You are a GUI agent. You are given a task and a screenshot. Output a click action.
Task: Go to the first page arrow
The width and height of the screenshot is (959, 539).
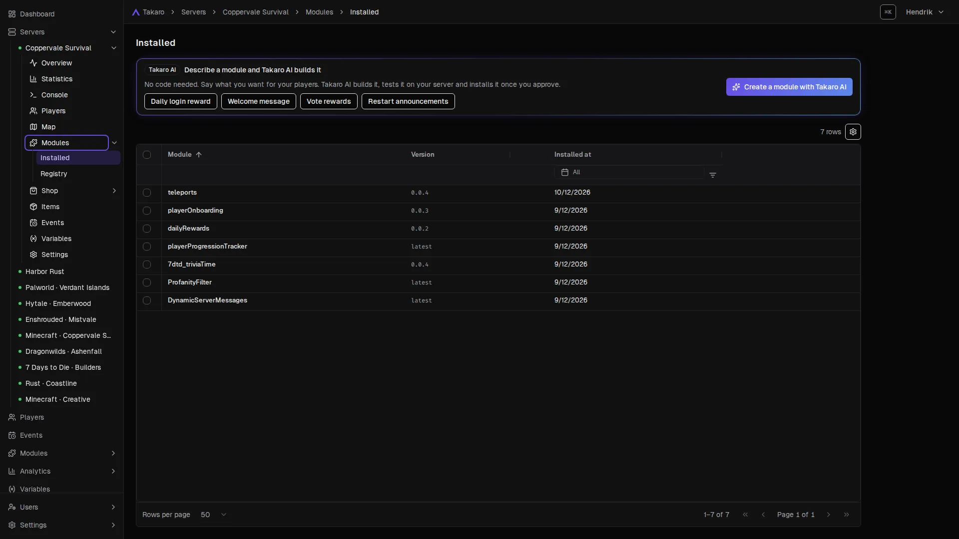745,515
